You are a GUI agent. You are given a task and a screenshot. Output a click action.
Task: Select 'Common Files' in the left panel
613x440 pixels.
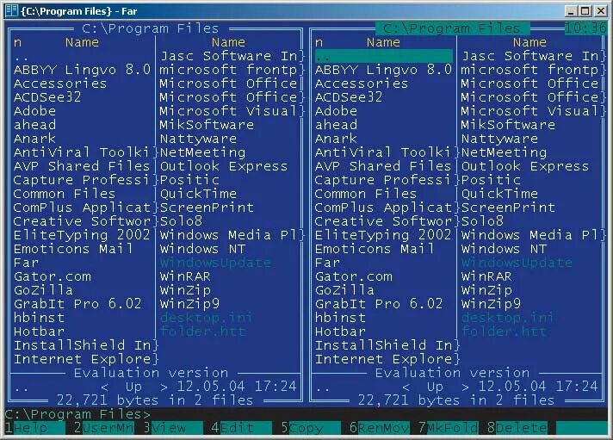[x=65, y=194]
